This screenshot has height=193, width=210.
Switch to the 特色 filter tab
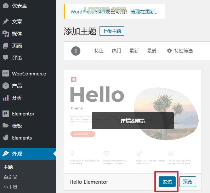[99, 51]
